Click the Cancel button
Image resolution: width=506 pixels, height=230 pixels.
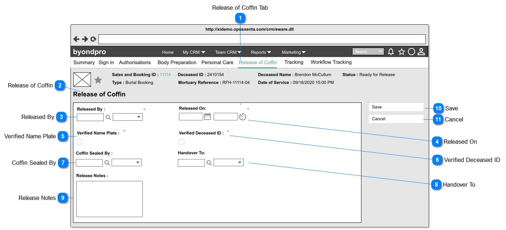point(396,119)
